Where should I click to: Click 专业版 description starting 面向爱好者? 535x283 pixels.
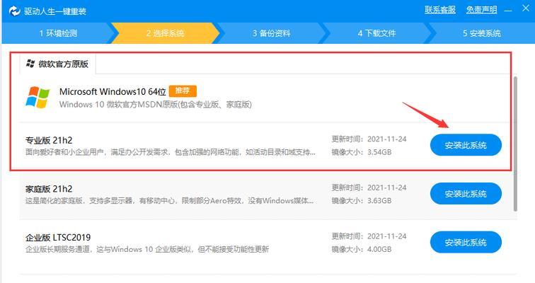click(x=171, y=151)
